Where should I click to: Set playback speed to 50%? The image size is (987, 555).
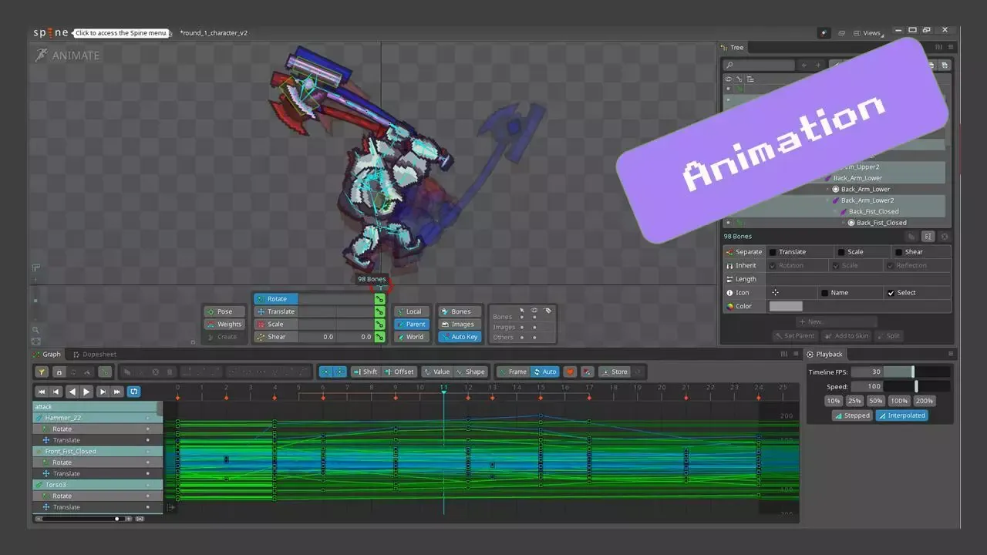pos(876,401)
